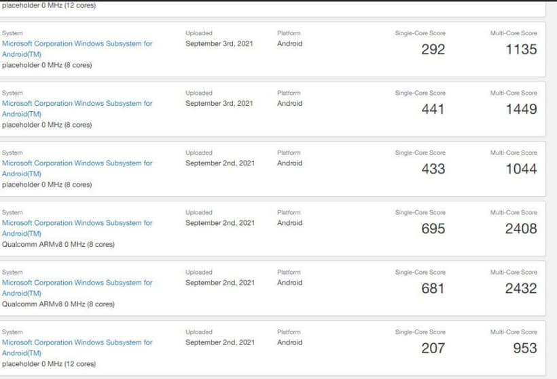Open the system link beside single-core score 695
Viewport: 557px width, 379px height.
coord(77,222)
